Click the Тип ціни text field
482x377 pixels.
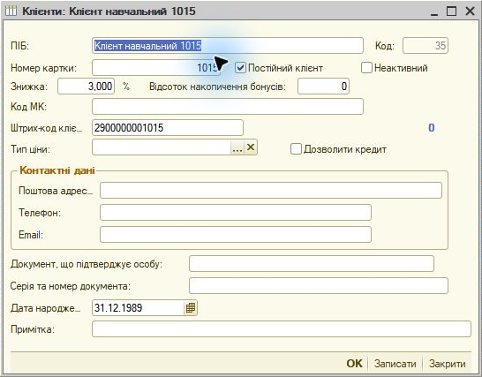coord(162,147)
